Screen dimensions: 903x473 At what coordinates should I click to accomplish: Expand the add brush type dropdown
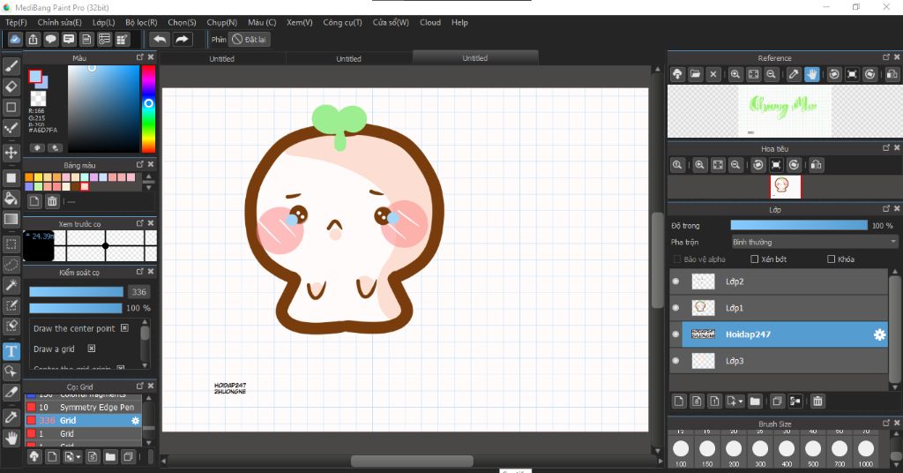click(78, 457)
